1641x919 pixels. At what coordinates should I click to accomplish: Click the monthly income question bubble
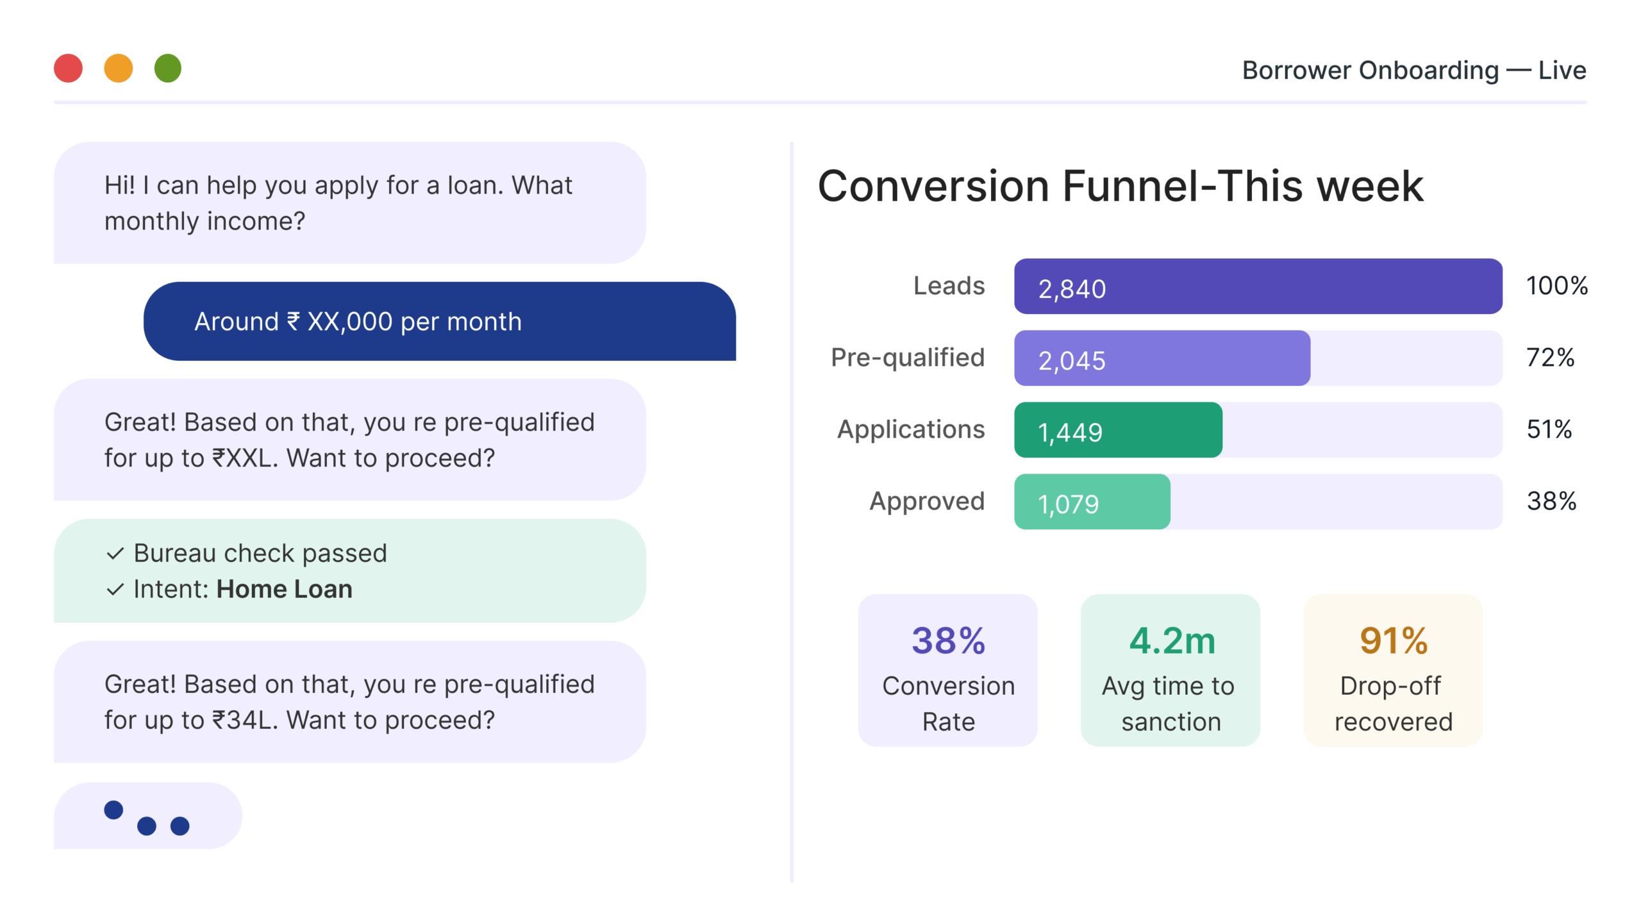(x=349, y=203)
